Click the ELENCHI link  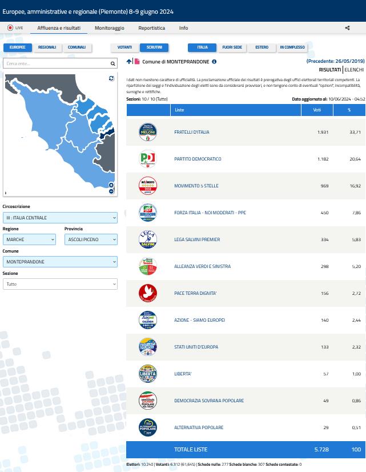click(x=354, y=70)
